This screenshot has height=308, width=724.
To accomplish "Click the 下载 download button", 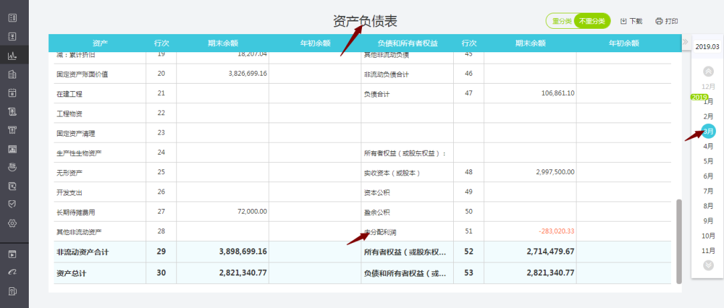I will pyautogui.click(x=631, y=21).
